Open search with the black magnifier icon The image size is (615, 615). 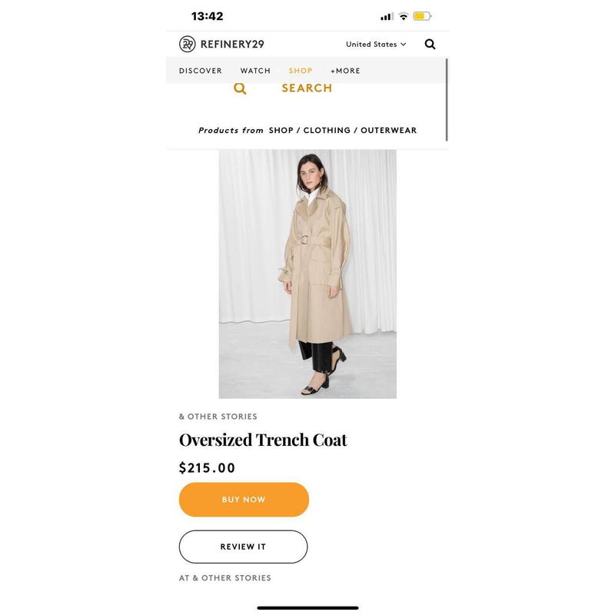(x=430, y=45)
